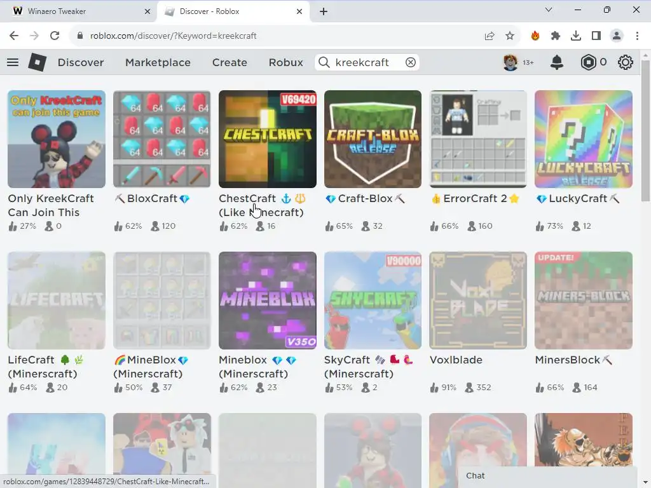Switch to the Winaero Tweaker tab
Image resolution: width=651 pixels, height=488 pixels.
click(x=78, y=11)
